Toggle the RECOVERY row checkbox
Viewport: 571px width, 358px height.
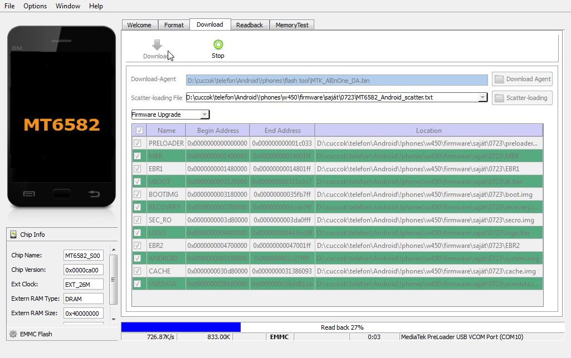click(x=137, y=207)
